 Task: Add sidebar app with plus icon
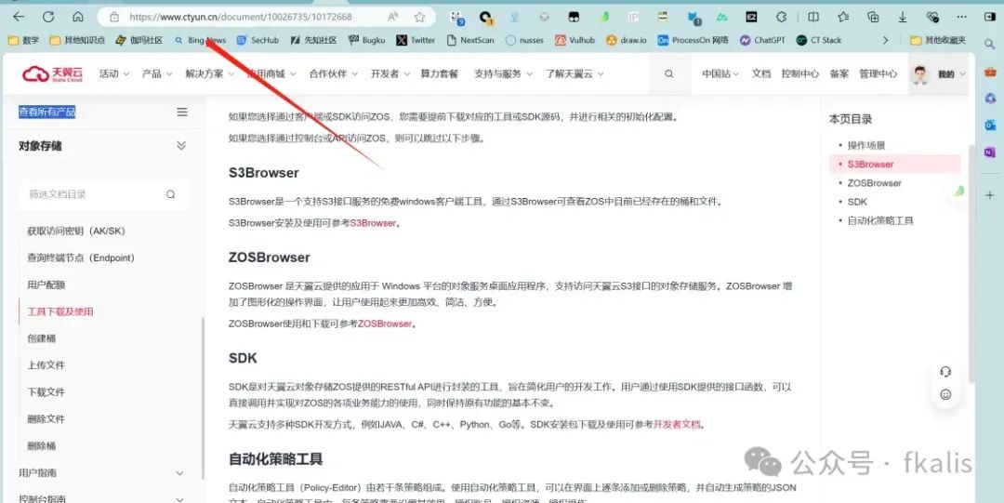point(990,195)
